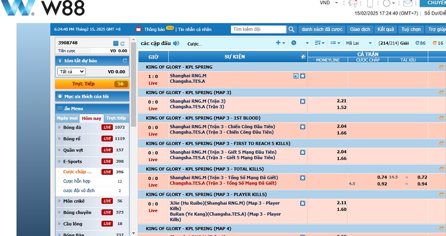Star the Tổng Số Mạng Đã Giết event
This screenshot has width=446, height=236.
[303, 178]
